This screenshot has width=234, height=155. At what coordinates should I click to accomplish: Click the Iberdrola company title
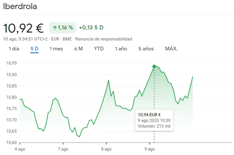point(20,6)
